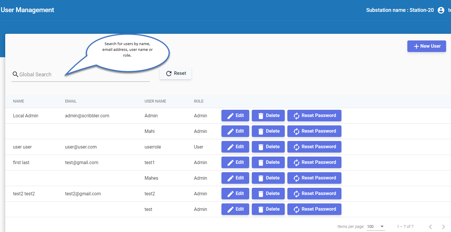451x232 pixels.
Task: Edit the test1 user
Action: coord(235,162)
